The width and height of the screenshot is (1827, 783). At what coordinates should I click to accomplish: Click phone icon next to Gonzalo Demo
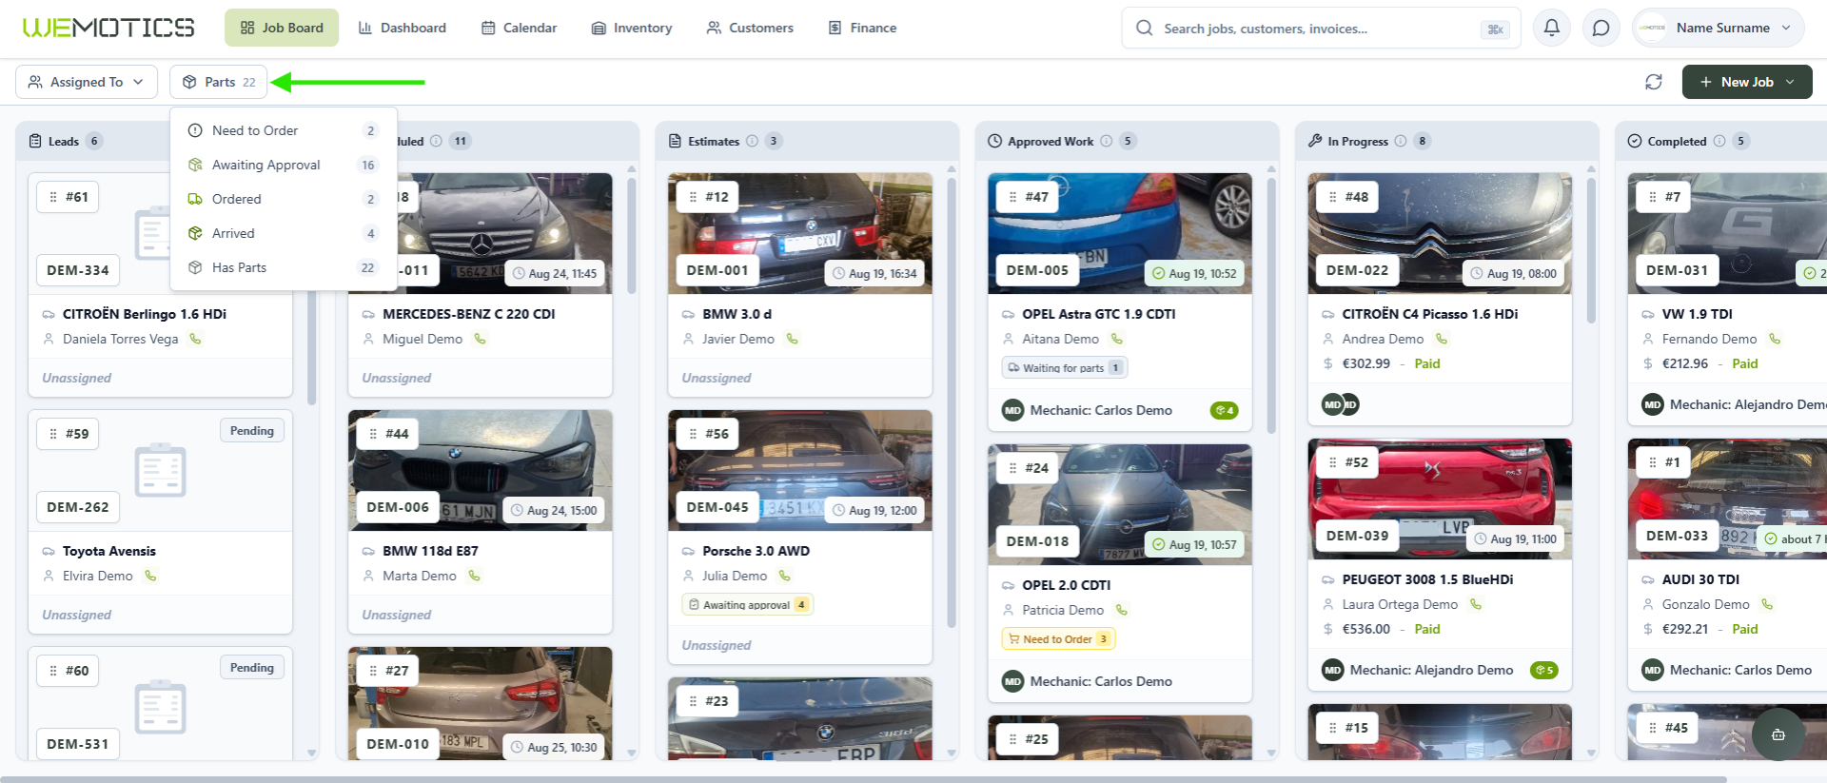coord(1767,604)
